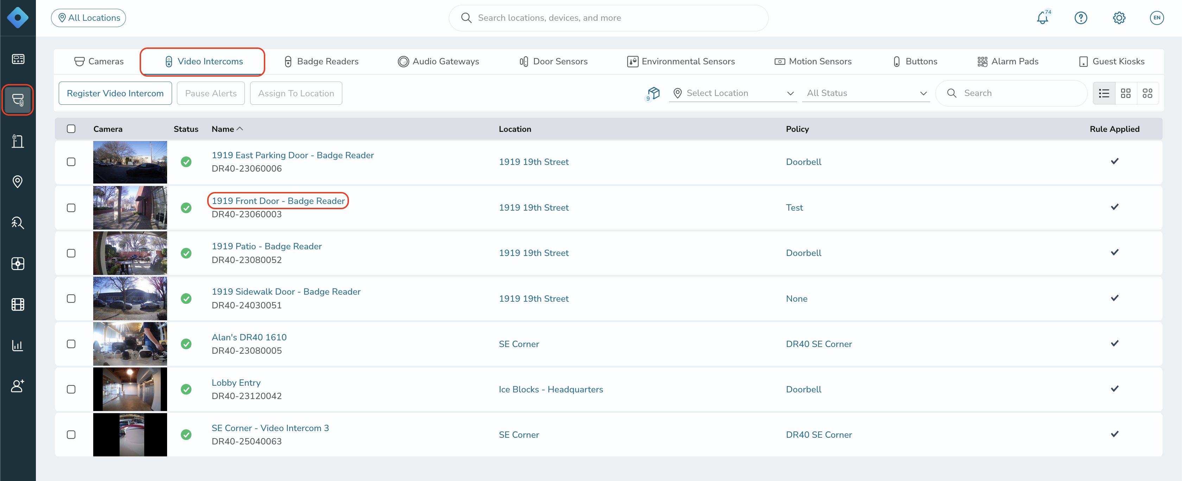
Task: Sort by the Name column arrow
Action: (240, 129)
